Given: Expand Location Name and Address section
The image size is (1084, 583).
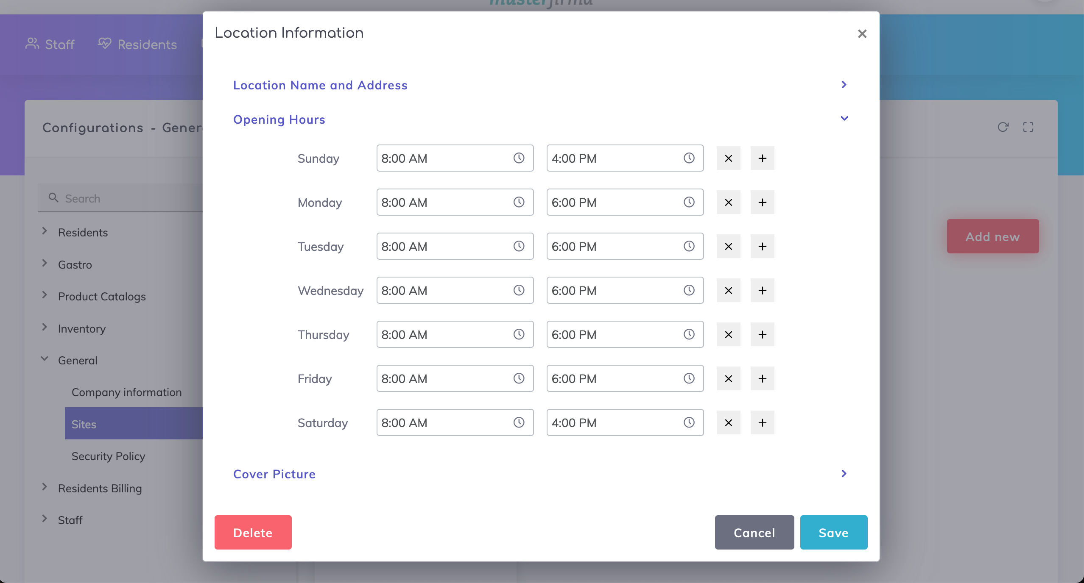Looking at the screenshot, I should 844,85.
